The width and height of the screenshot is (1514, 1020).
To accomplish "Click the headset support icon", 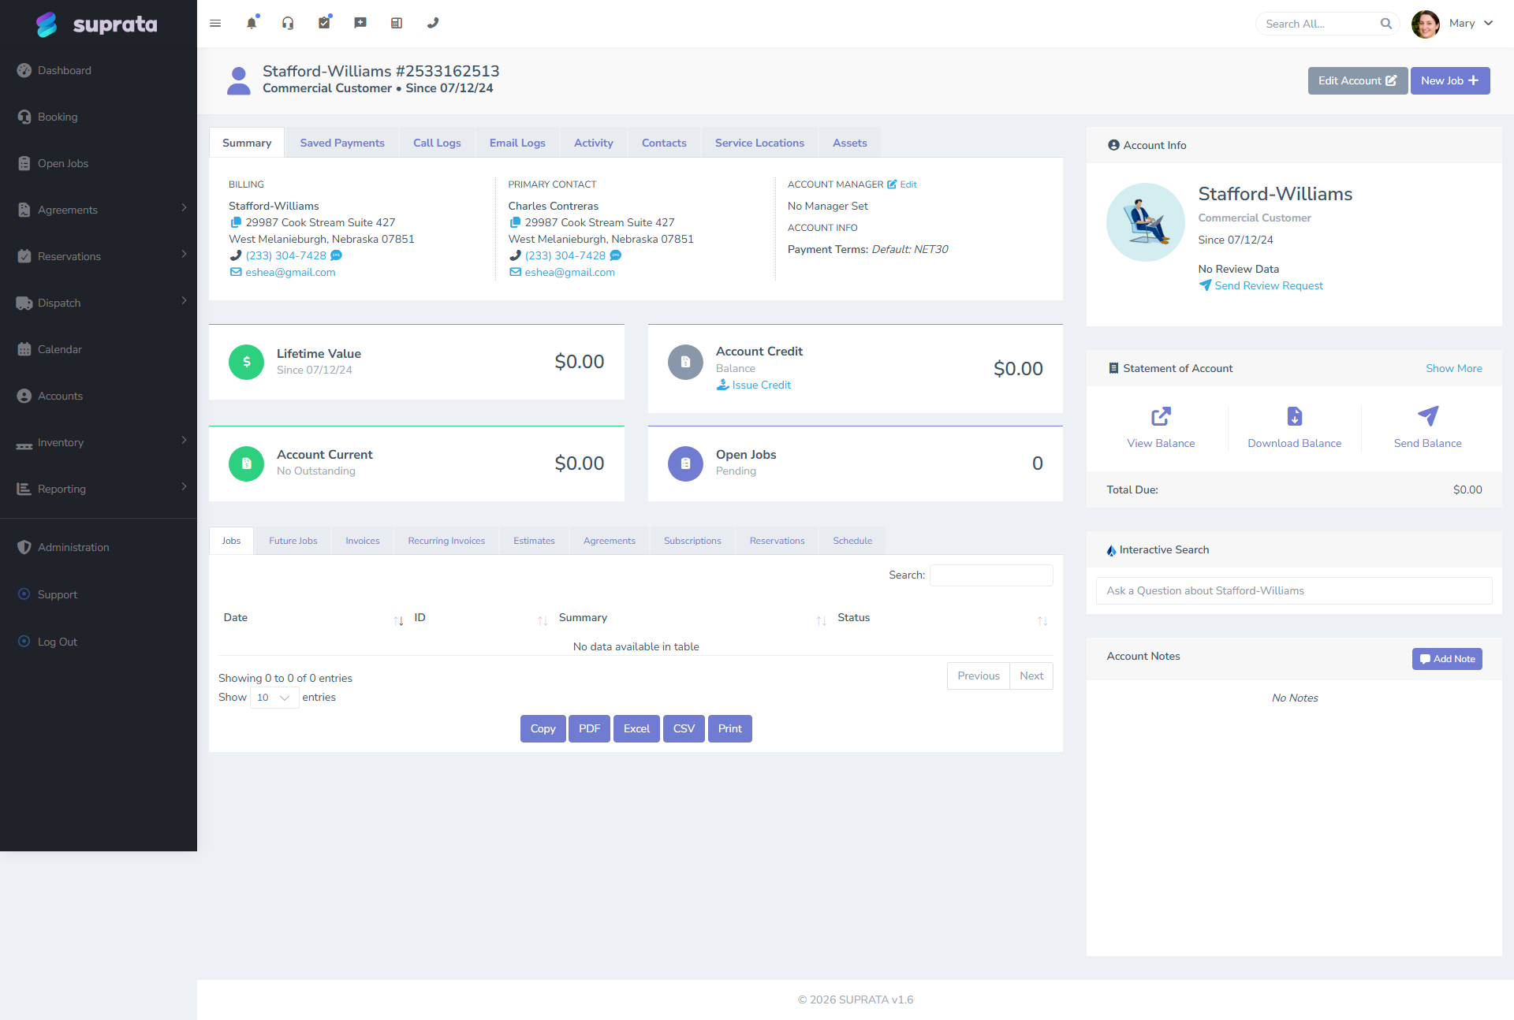I will pos(288,23).
